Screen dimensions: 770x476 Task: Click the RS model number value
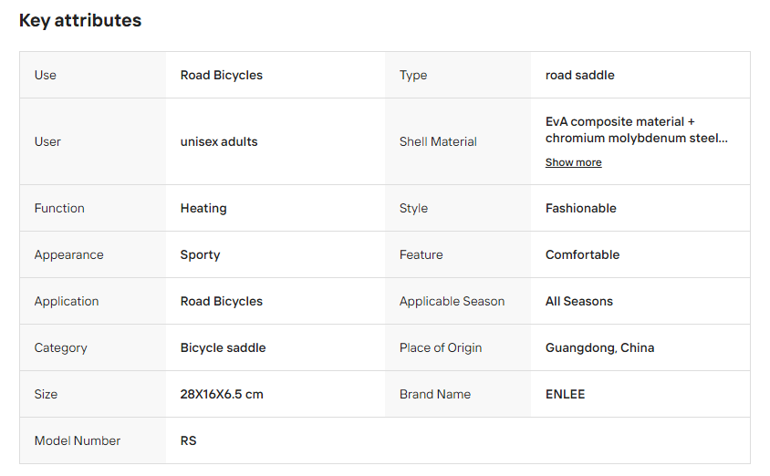pyautogui.click(x=188, y=441)
